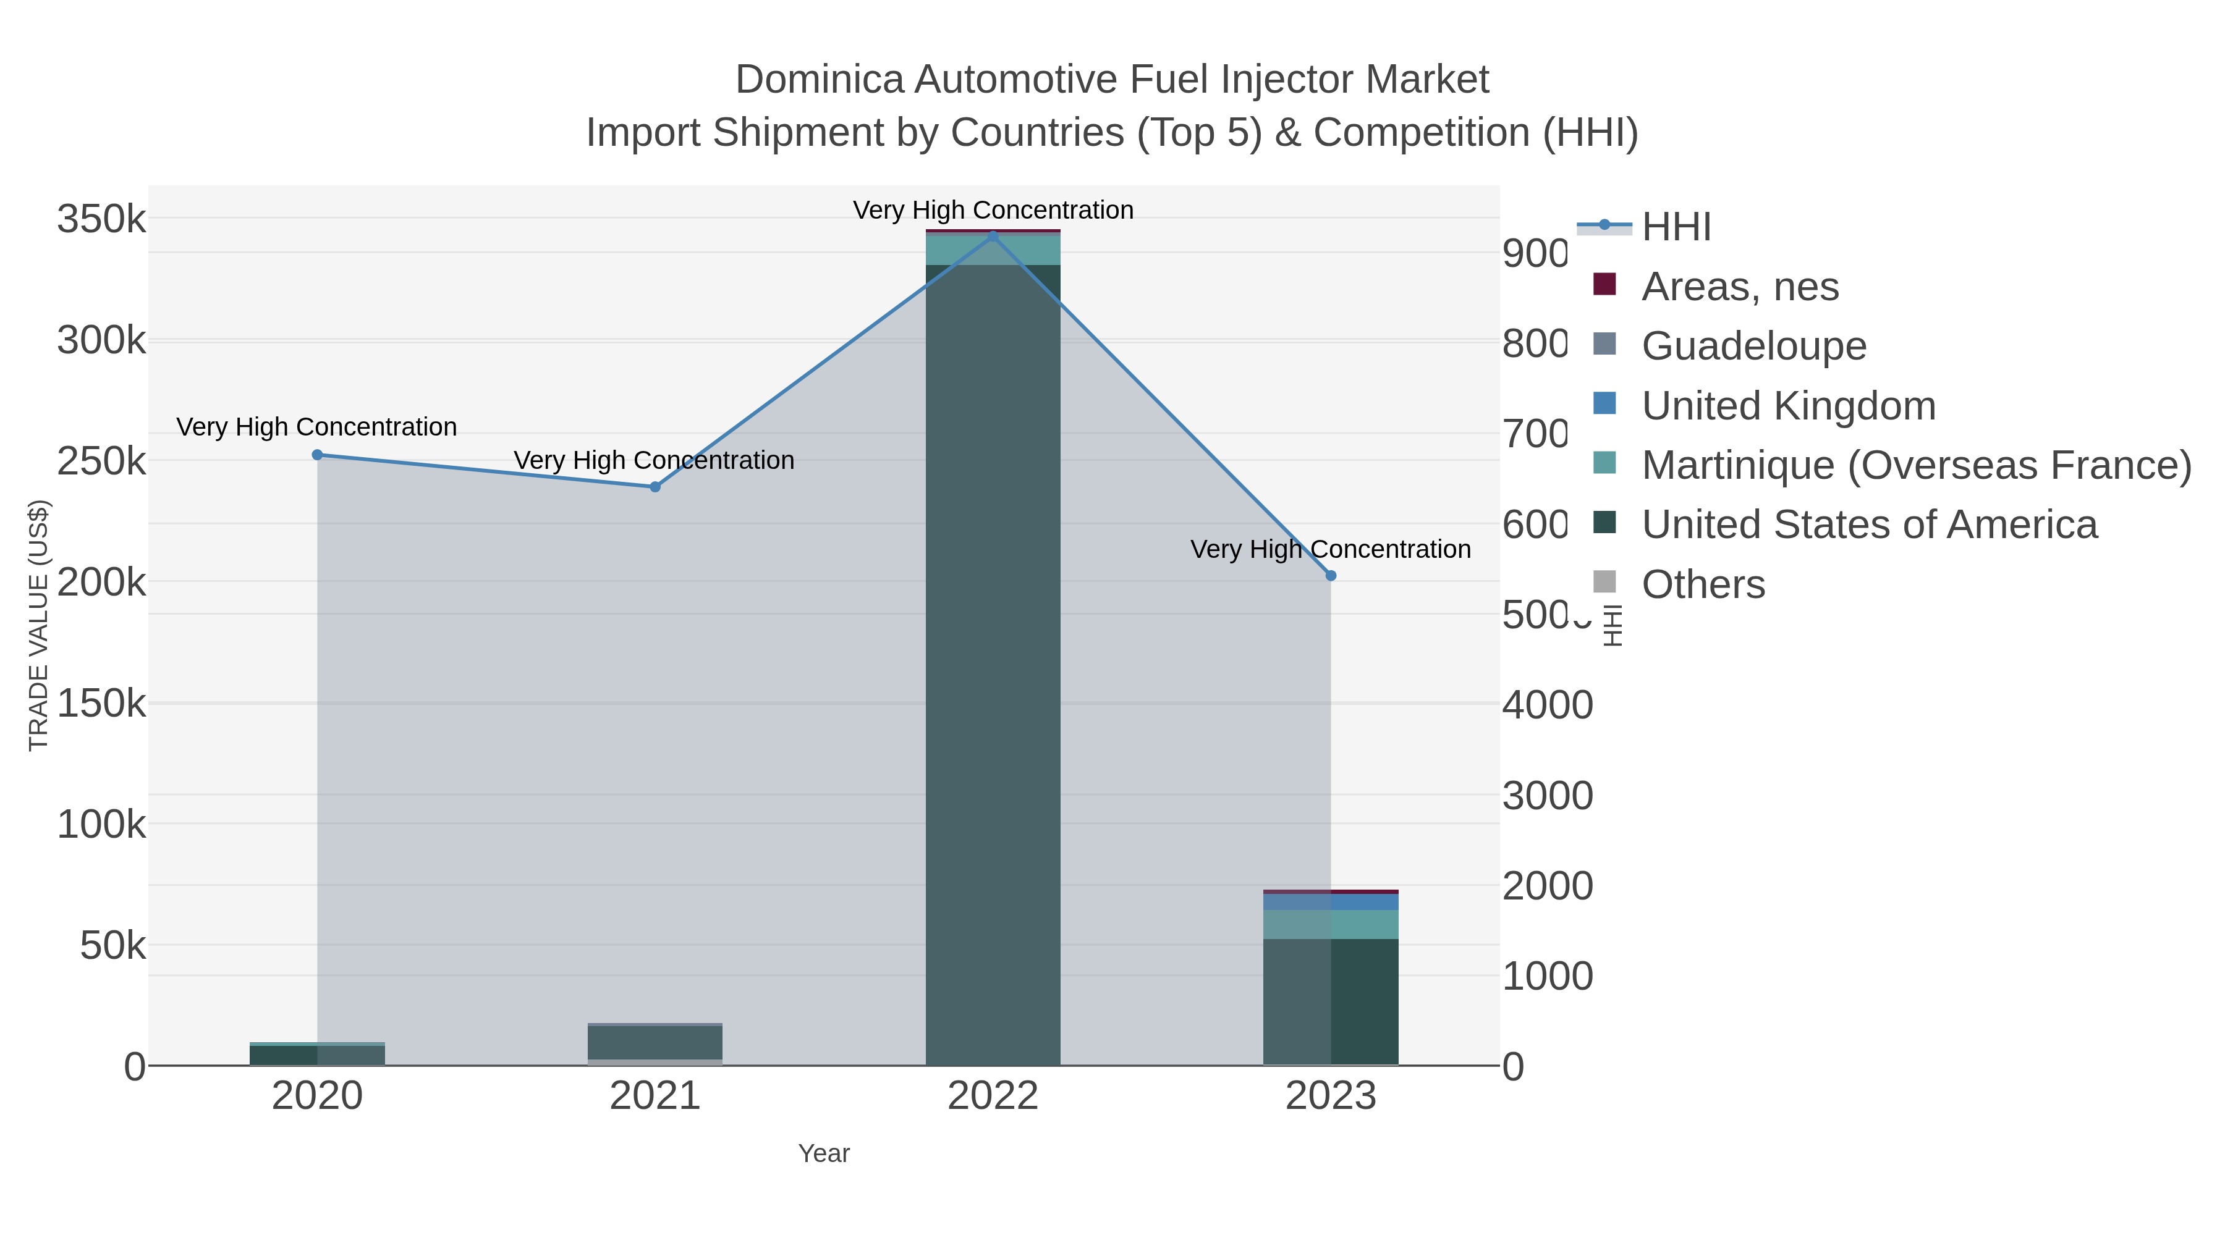Toggle Martinique (Overseas France) legend entry
Image resolution: width=2225 pixels, height=1251 pixels.
coord(1892,465)
